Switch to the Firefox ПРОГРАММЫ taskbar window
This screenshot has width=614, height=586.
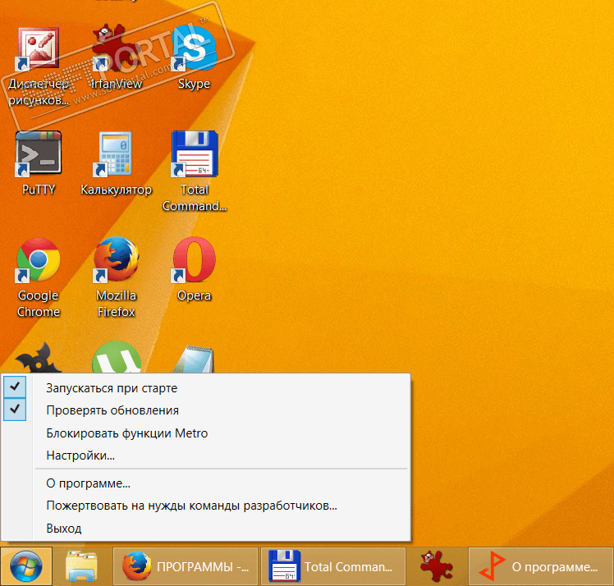click(186, 566)
